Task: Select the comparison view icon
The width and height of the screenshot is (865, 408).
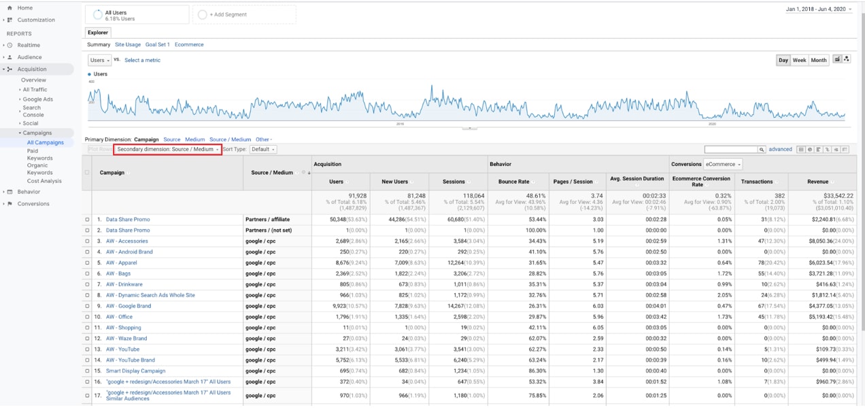Action: pos(828,149)
